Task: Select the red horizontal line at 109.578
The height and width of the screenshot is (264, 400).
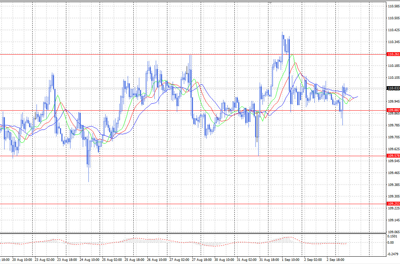Action: [x=193, y=156]
